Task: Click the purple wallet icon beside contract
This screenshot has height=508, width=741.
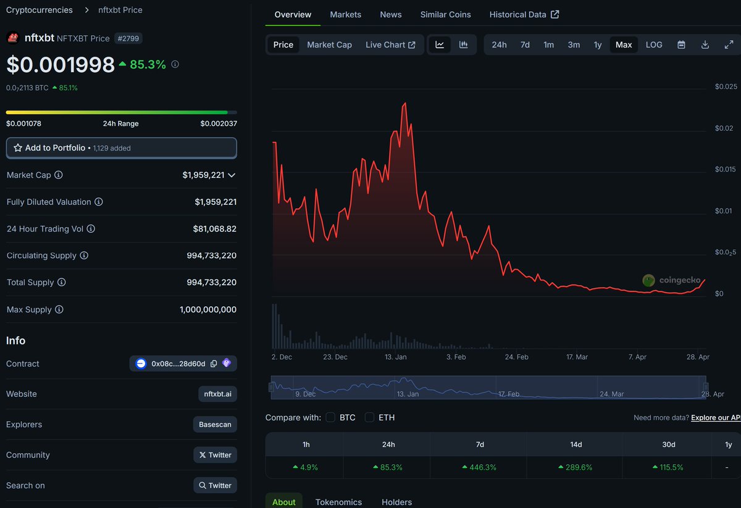Action: (x=227, y=364)
